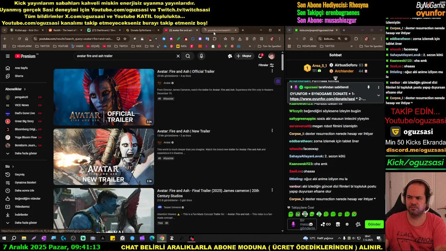The image size is (446, 251).
Task: Reload the Kick chat popout page
Action: [304, 39]
